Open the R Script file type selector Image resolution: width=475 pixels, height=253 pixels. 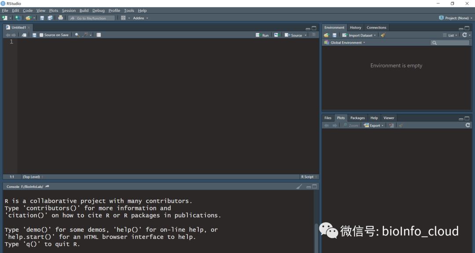309,177
